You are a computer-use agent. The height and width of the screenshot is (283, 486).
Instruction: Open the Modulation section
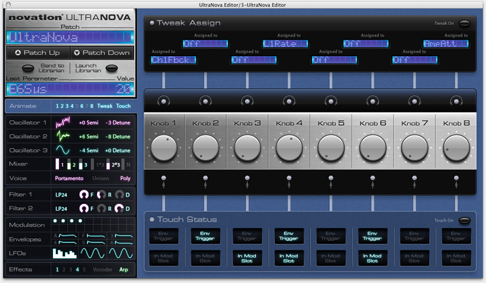(28, 225)
